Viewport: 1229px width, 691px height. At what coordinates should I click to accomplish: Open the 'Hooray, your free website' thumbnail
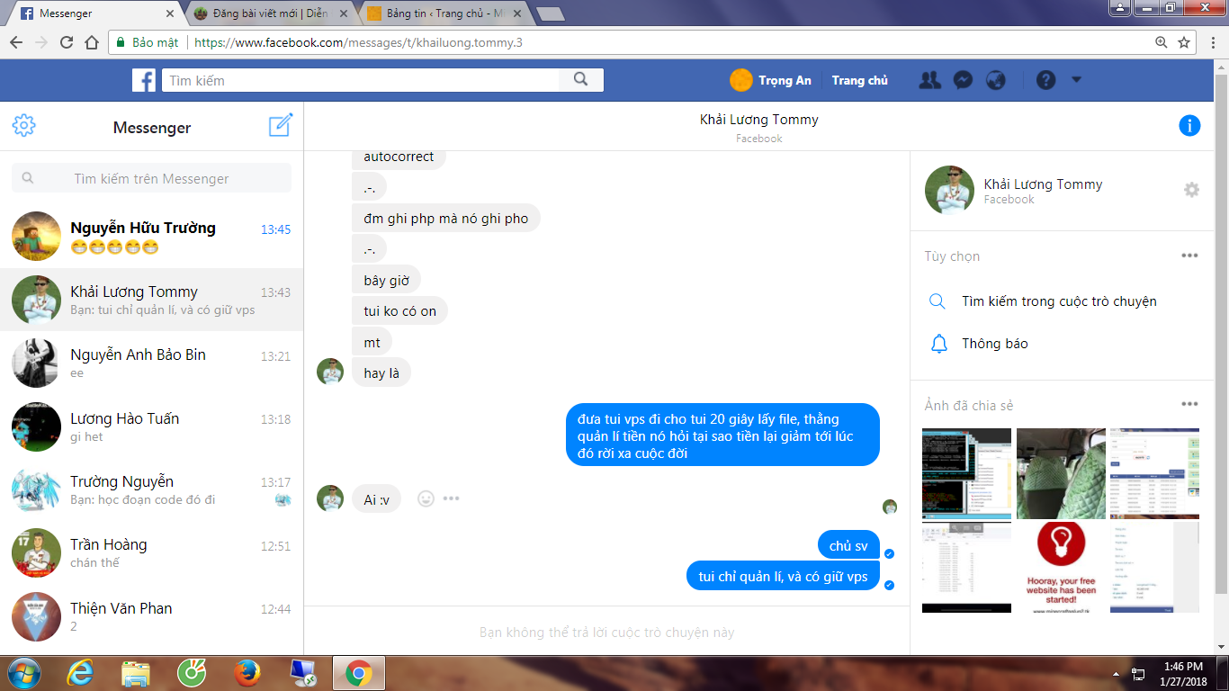click(1061, 568)
